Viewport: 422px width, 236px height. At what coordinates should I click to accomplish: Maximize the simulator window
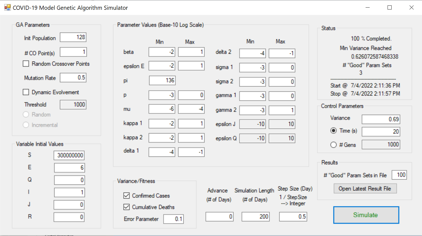(389, 8)
